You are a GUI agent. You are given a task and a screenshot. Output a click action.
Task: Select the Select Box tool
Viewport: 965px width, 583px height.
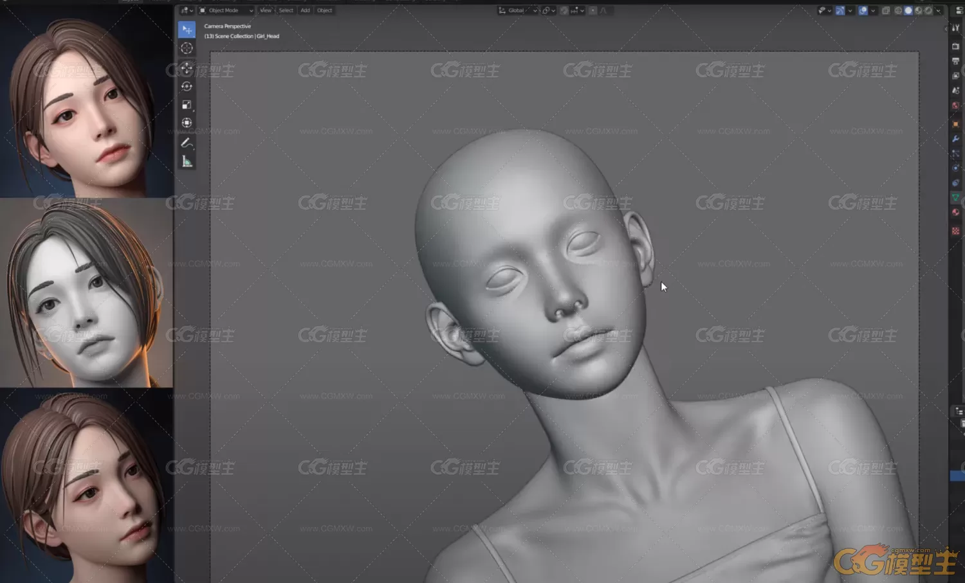coord(187,30)
